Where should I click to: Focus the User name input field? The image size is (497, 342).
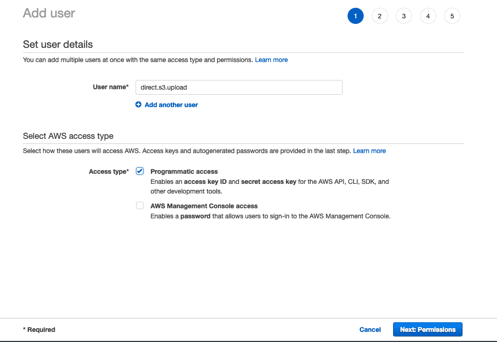pos(239,87)
